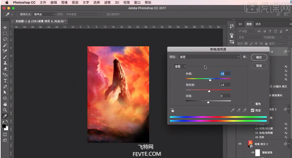Select the Eraser tool
The height and width of the screenshot is (158, 292).
coord(5,69)
